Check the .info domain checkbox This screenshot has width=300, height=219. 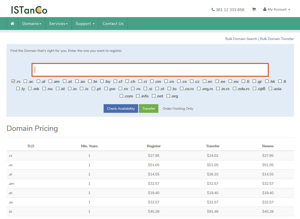[x=138, y=96]
